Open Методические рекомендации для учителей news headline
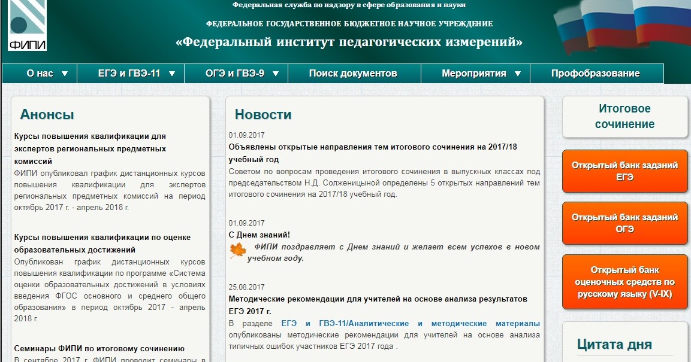 [378, 305]
